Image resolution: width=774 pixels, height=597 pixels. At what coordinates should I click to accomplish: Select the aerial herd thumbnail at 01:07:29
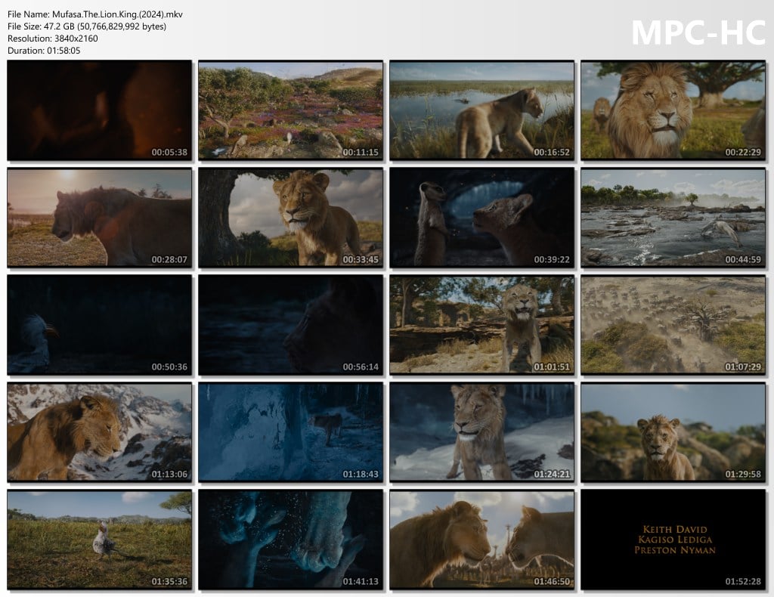(x=673, y=325)
